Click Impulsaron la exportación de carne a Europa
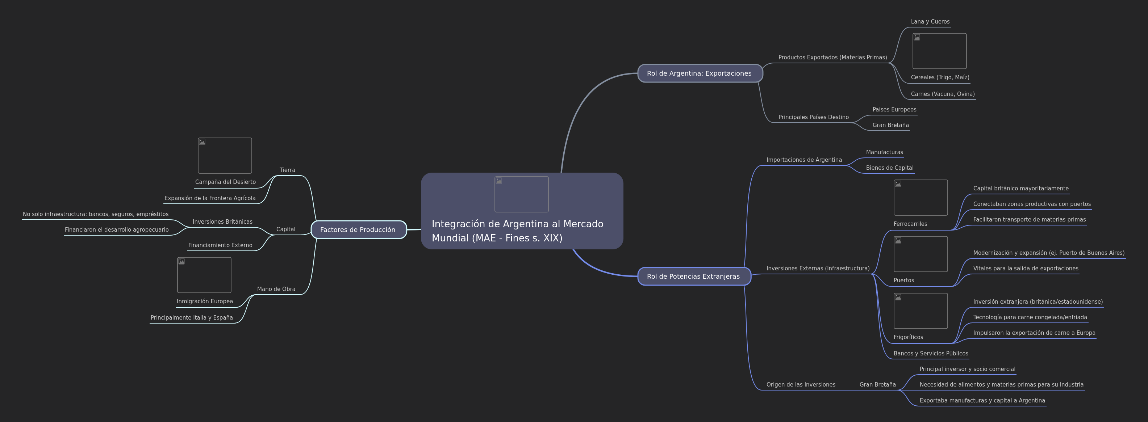Viewport: 1148px width, 422px height. (x=1034, y=333)
